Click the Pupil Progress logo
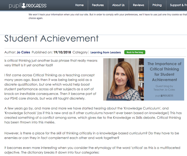Viewport: 187px width, 156px height. tap(27, 6)
